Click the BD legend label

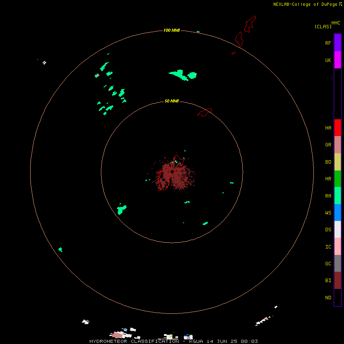coord(328,162)
